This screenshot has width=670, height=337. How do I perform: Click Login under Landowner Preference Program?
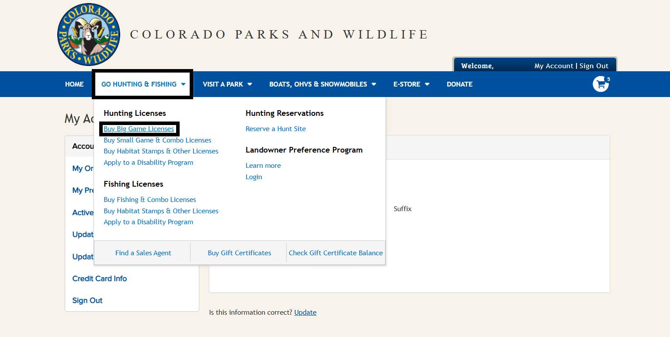tap(254, 177)
